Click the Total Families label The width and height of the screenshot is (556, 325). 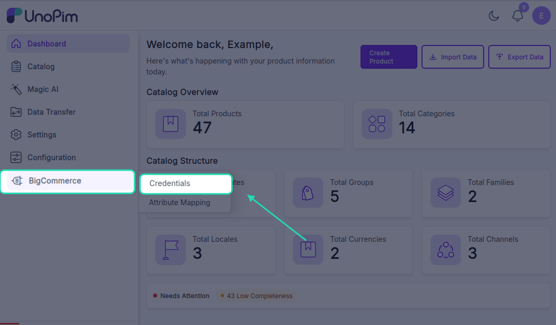490,182
